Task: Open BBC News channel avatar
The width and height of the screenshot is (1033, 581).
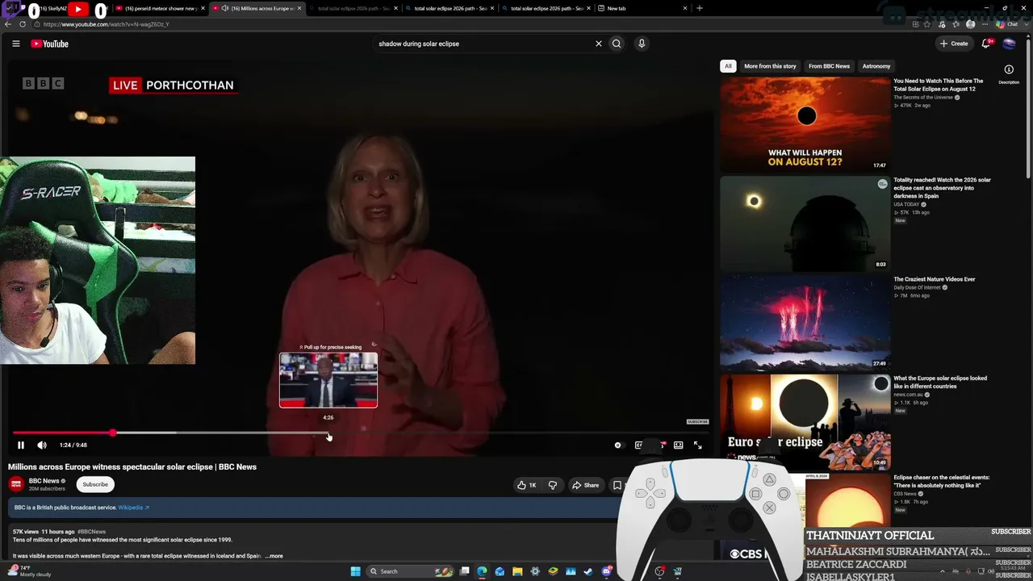Action: [x=16, y=484]
